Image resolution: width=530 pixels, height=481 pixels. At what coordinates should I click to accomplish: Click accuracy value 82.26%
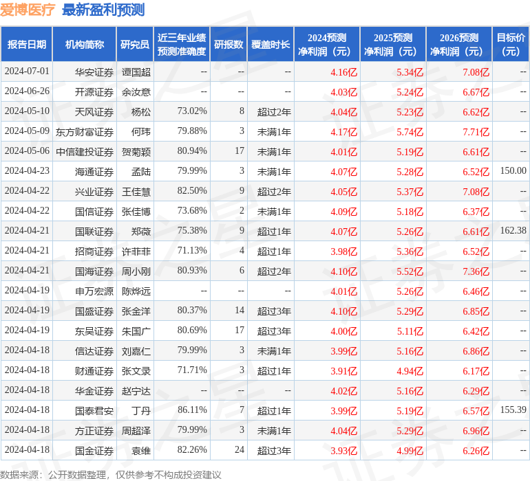192,449
